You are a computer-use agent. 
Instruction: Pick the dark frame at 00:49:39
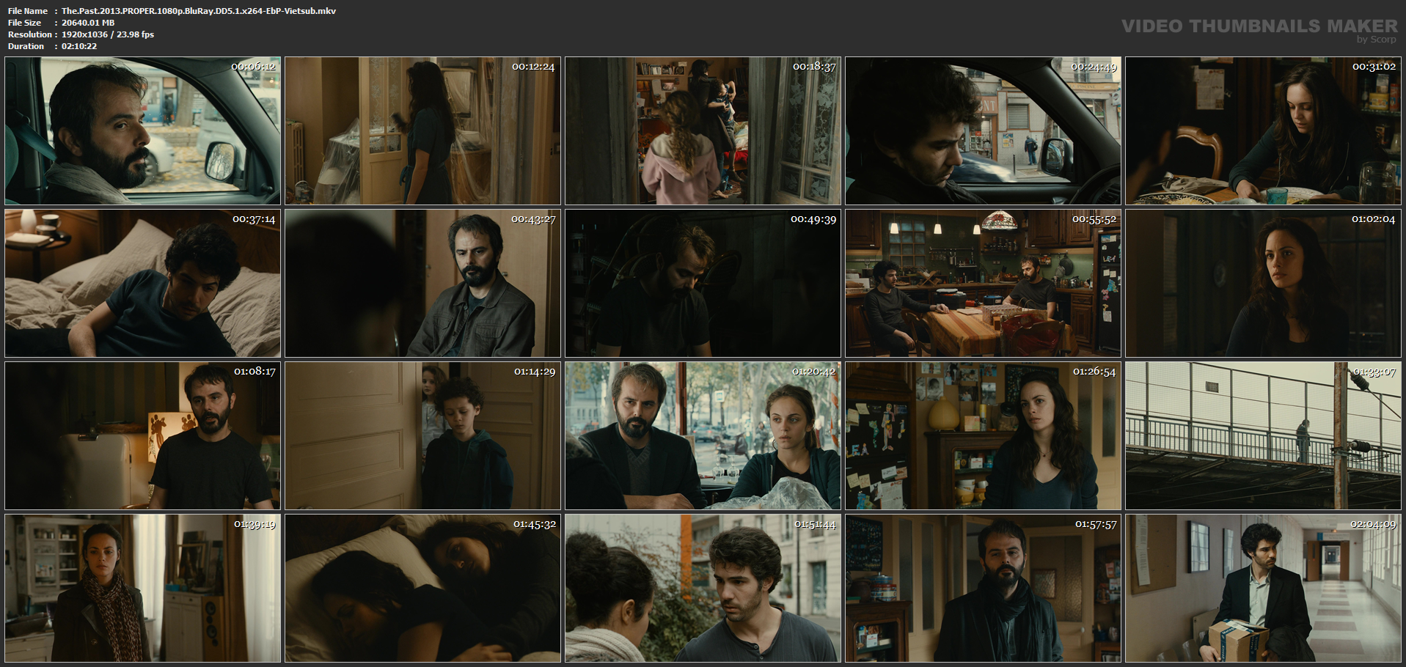(x=703, y=284)
